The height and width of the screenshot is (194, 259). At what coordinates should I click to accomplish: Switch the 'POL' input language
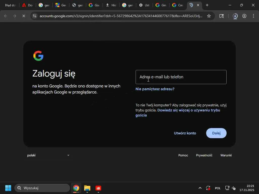(218, 188)
